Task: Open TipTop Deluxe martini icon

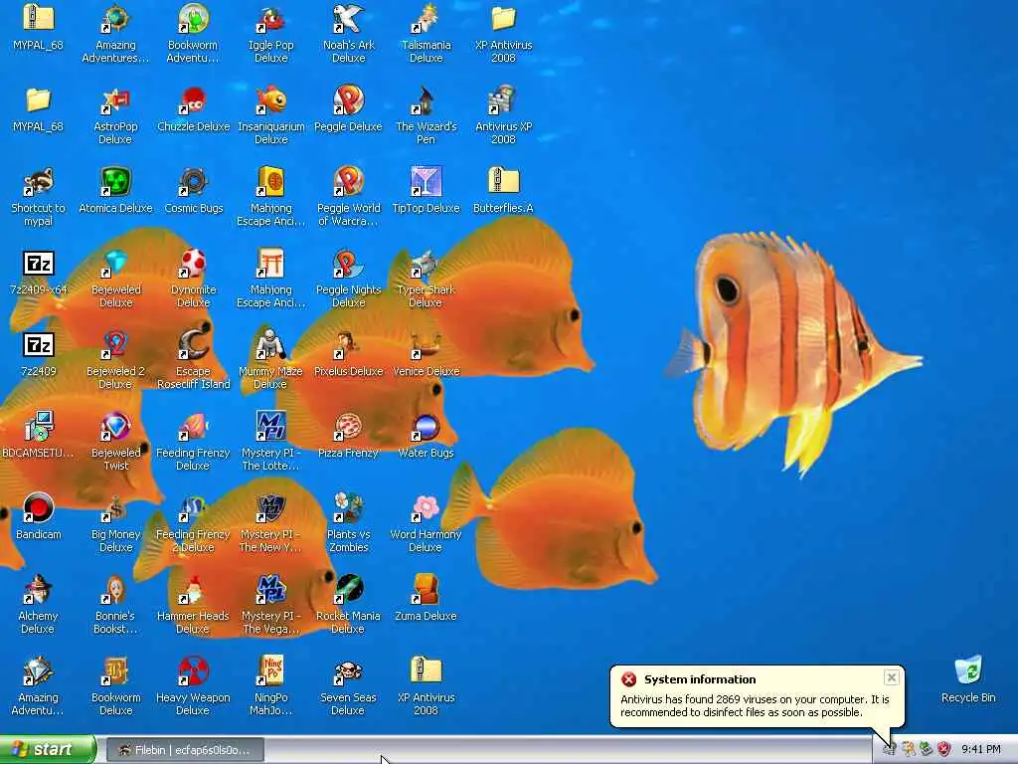Action: (x=425, y=182)
